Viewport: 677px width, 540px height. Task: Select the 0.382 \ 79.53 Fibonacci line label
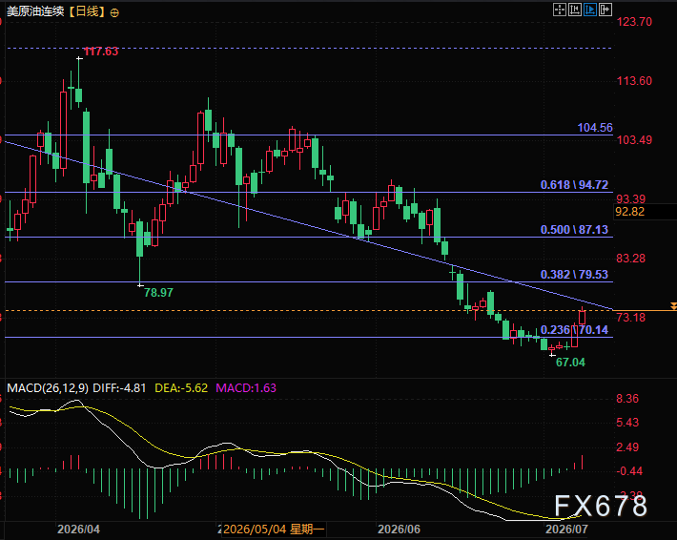[x=574, y=275]
